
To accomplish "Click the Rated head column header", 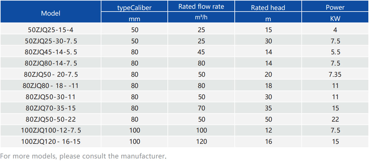I will (268, 8).
